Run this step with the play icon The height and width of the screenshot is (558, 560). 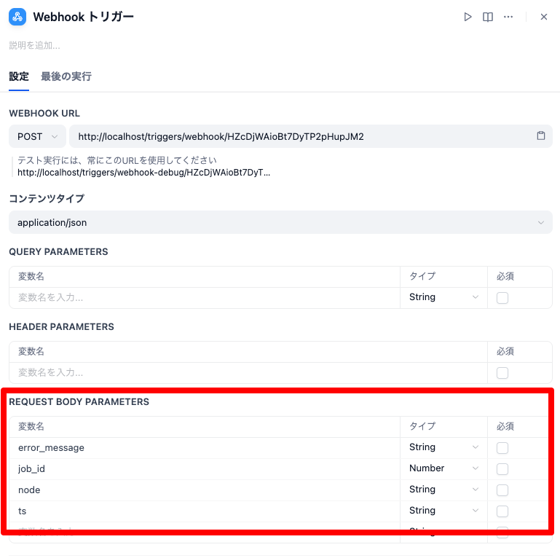pyautogui.click(x=468, y=17)
